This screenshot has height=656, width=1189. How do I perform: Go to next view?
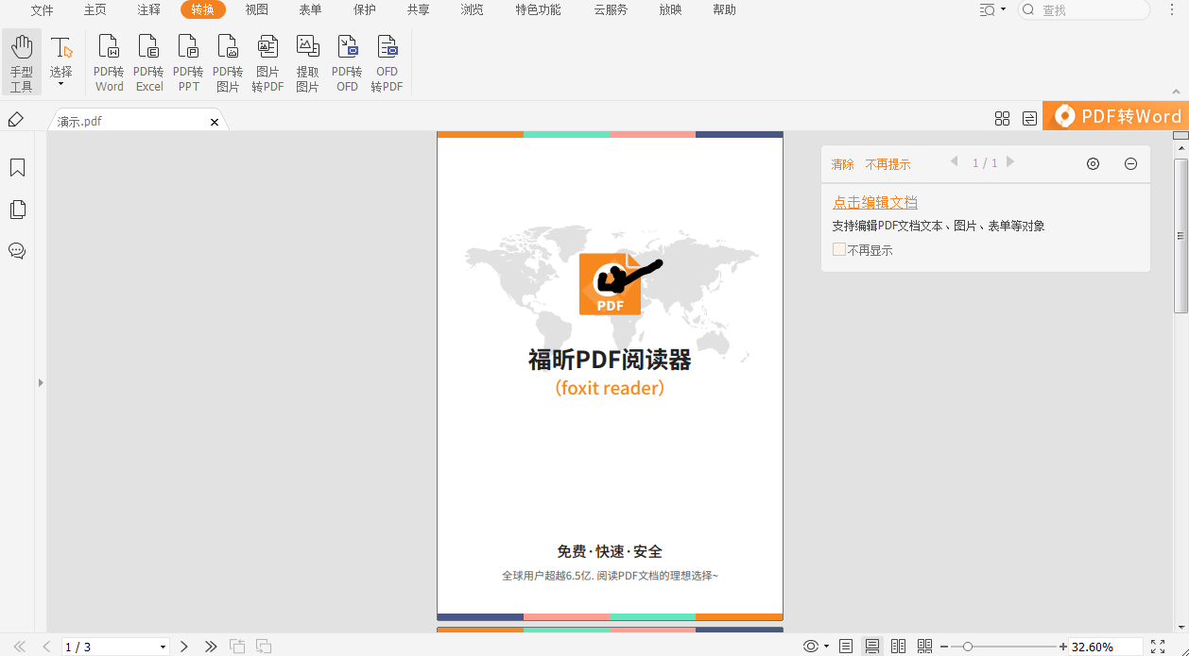[264, 647]
